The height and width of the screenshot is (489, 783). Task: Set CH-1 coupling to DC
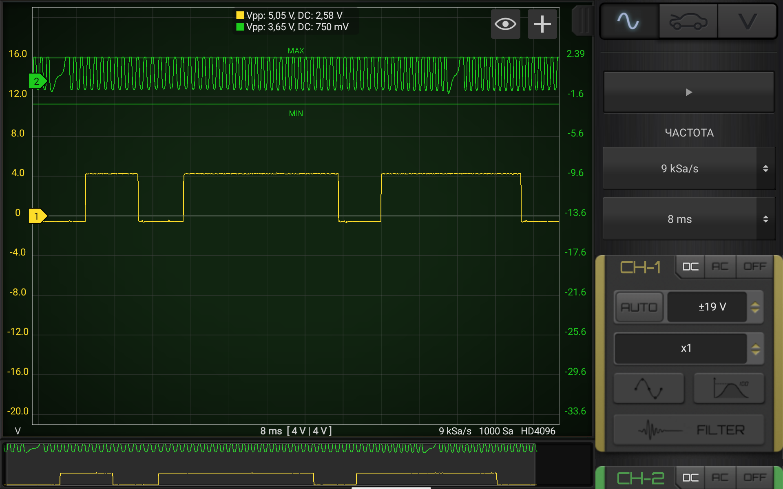[x=690, y=267]
